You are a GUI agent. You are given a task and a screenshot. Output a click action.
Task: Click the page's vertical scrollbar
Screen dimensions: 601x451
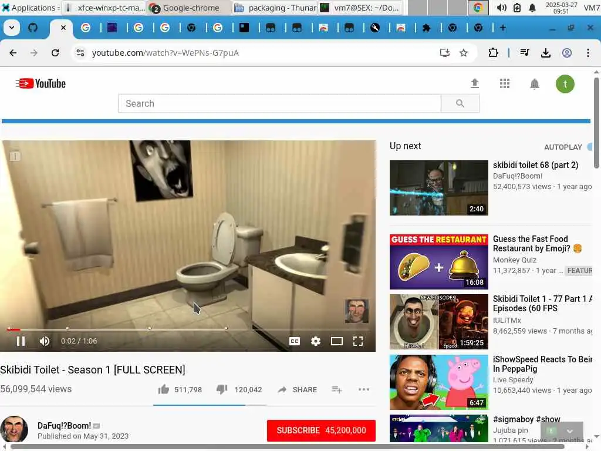coord(596,123)
